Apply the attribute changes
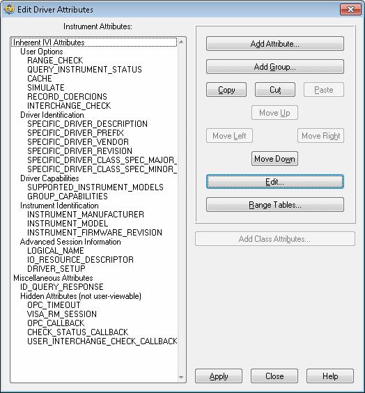The height and width of the screenshot is (393, 365). point(219,376)
